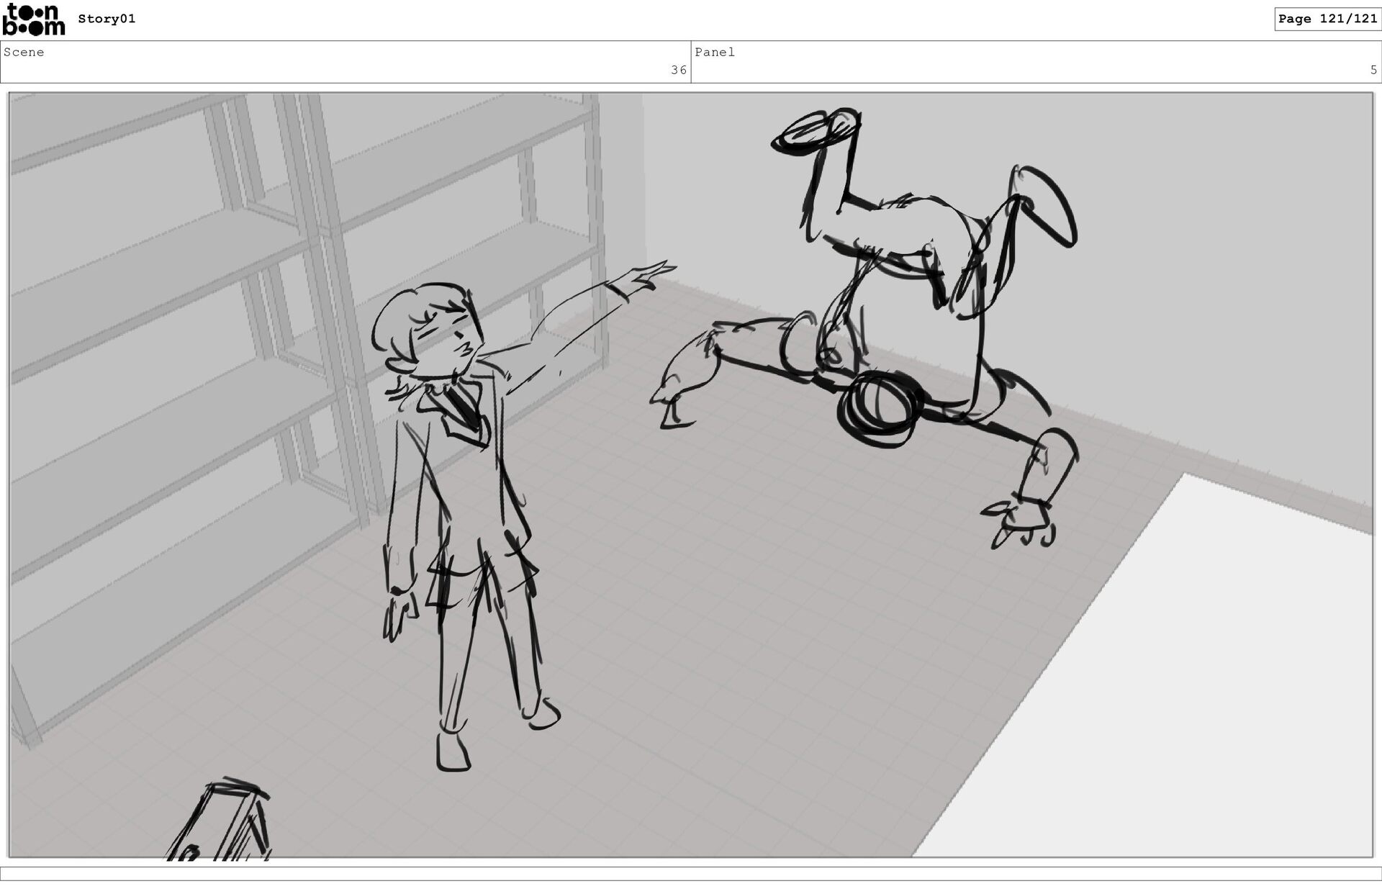This screenshot has width=1382, height=894.
Task: Click the Scene header label
Action: (x=24, y=52)
